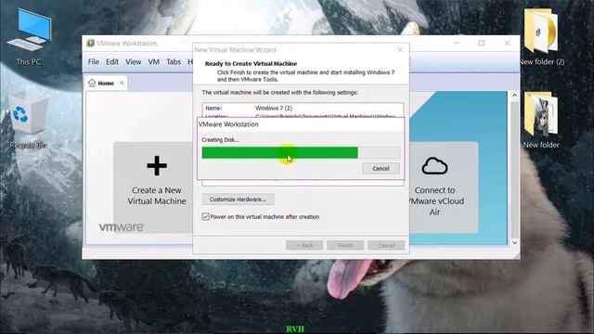
Task: Open the View menu
Action: tap(134, 62)
